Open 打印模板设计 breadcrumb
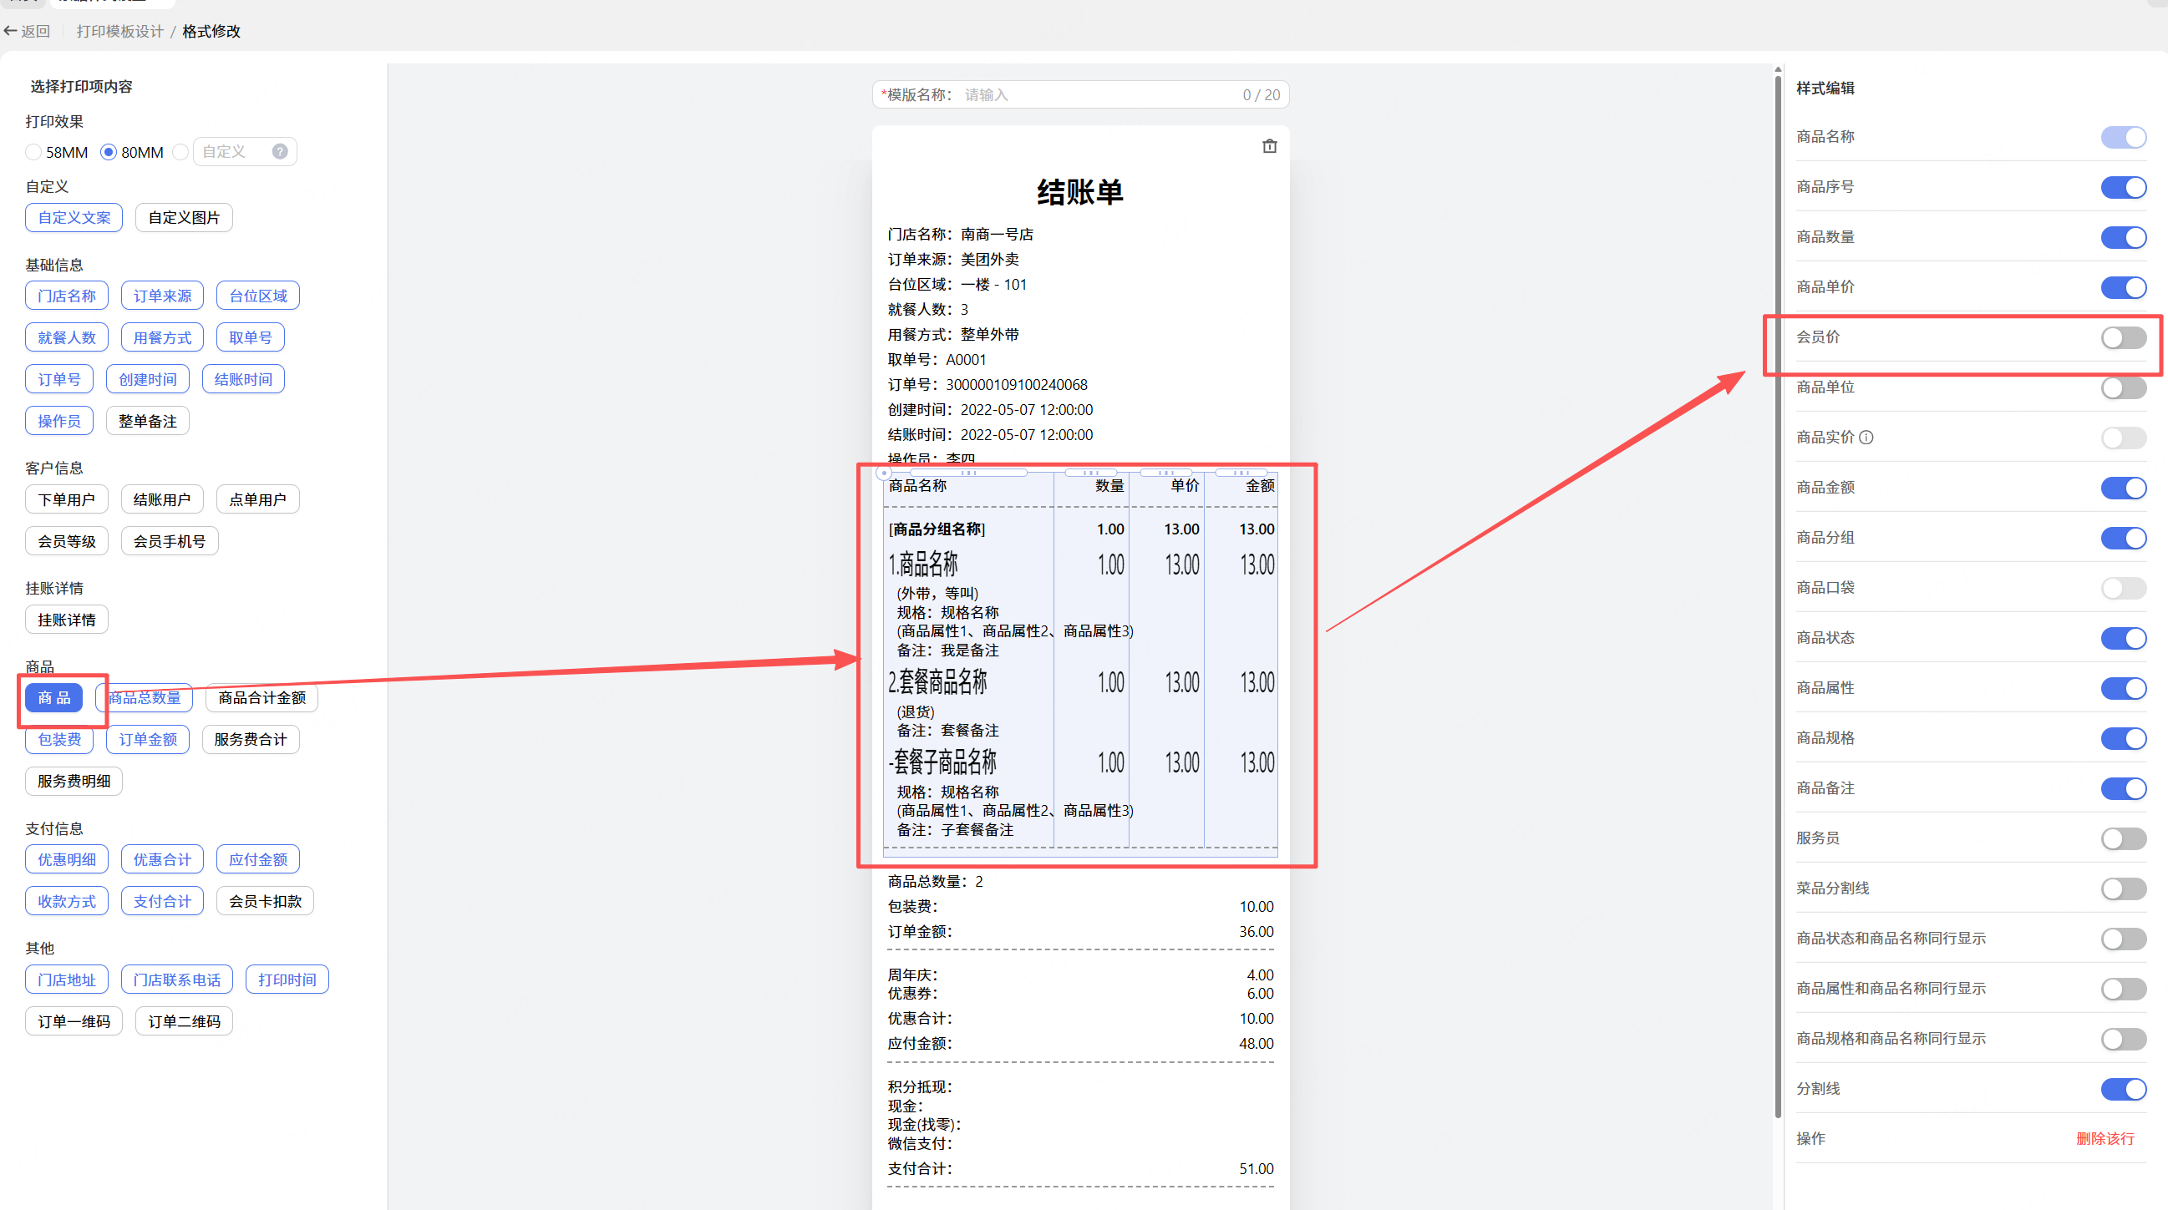Screen dimensions: 2168x1210 pyautogui.click(x=119, y=31)
